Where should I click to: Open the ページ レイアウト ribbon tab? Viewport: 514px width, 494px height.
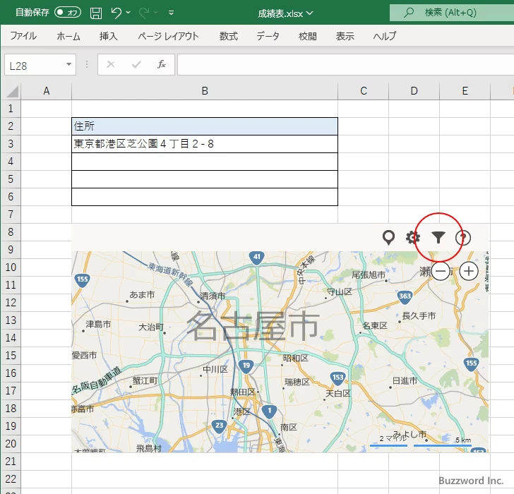pyautogui.click(x=168, y=36)
